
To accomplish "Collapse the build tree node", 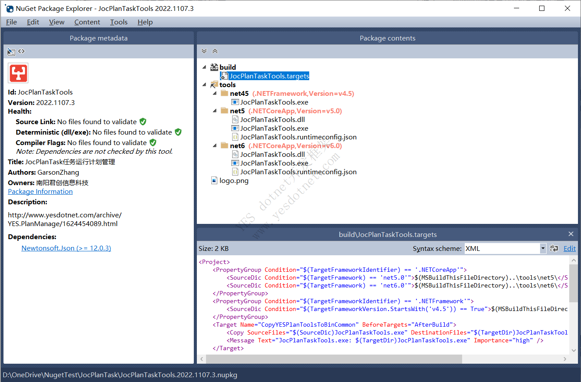I will pos(204,67).
